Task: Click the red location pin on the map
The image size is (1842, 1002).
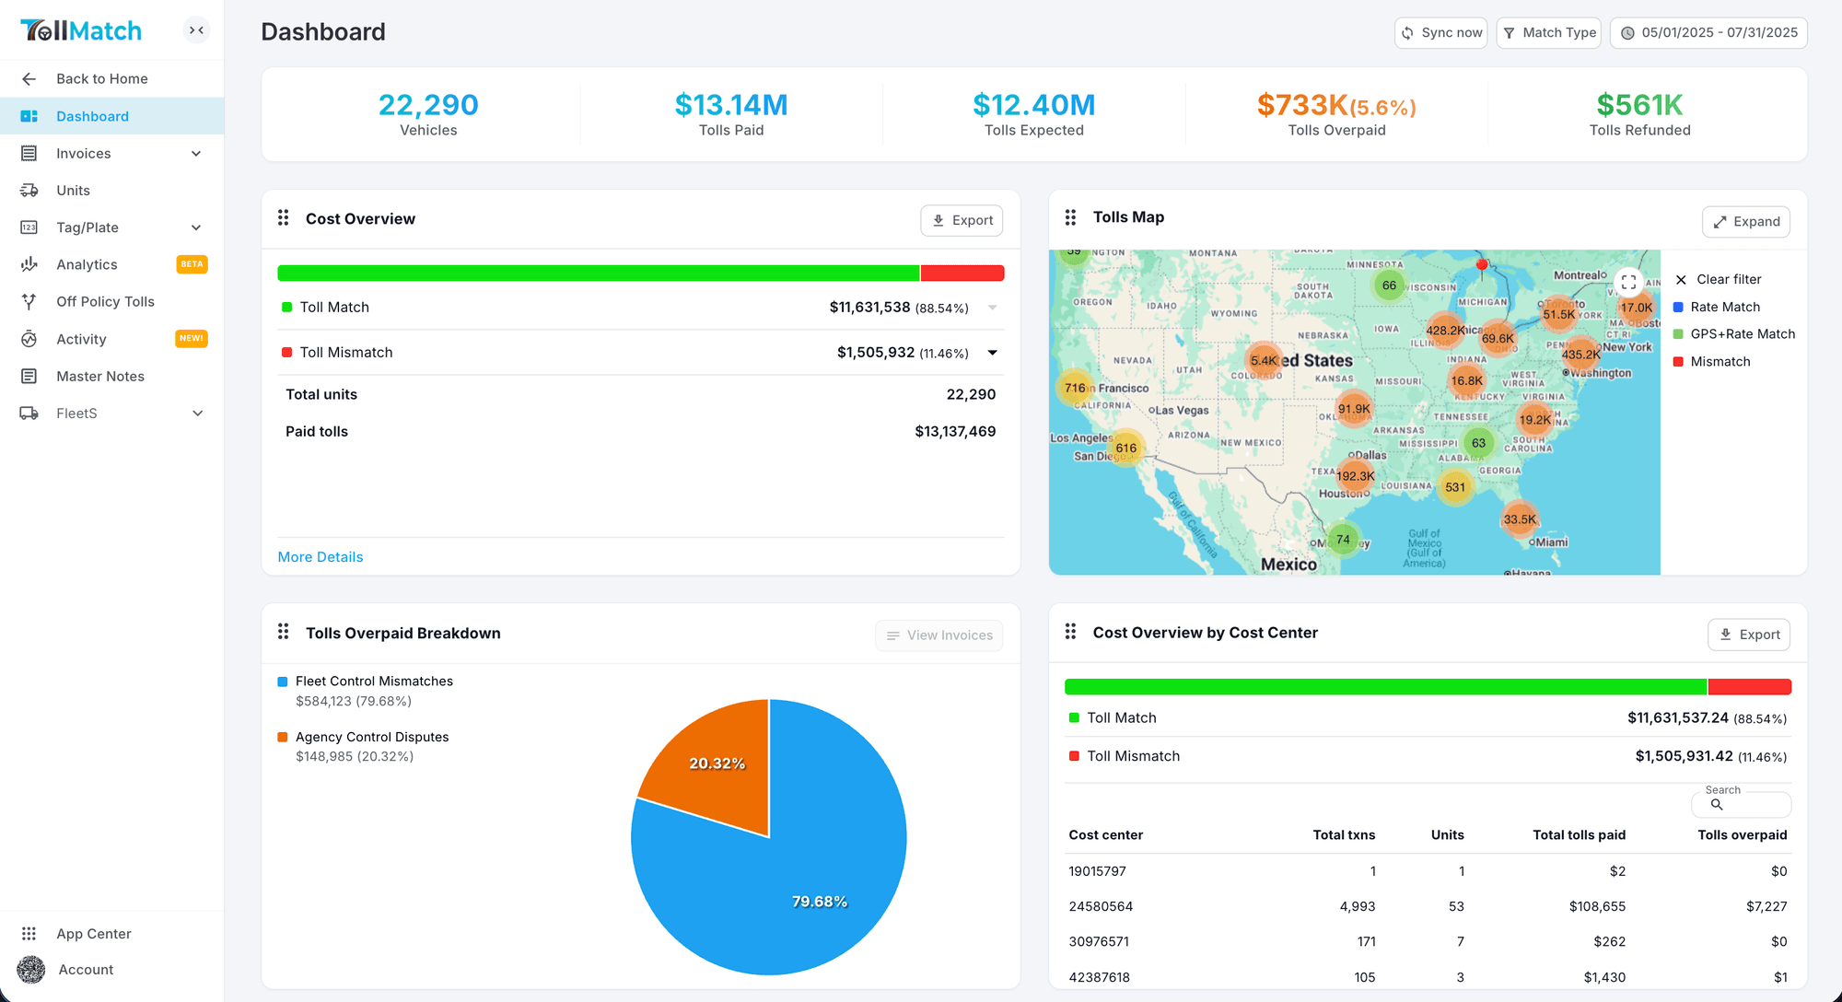Action: pyautogui.click(x=1482, y=265)
